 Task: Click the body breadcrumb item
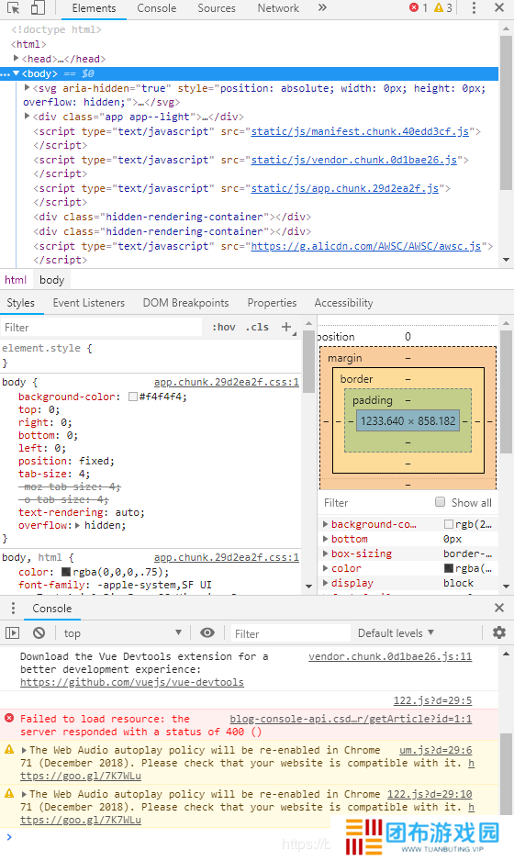[x=51, y=280]
